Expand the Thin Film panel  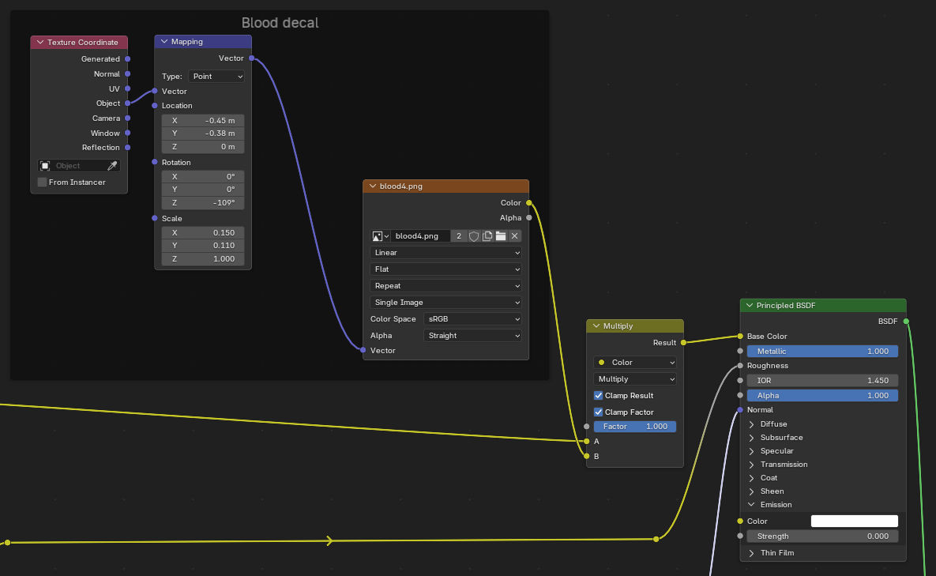(x=752, y=553)
